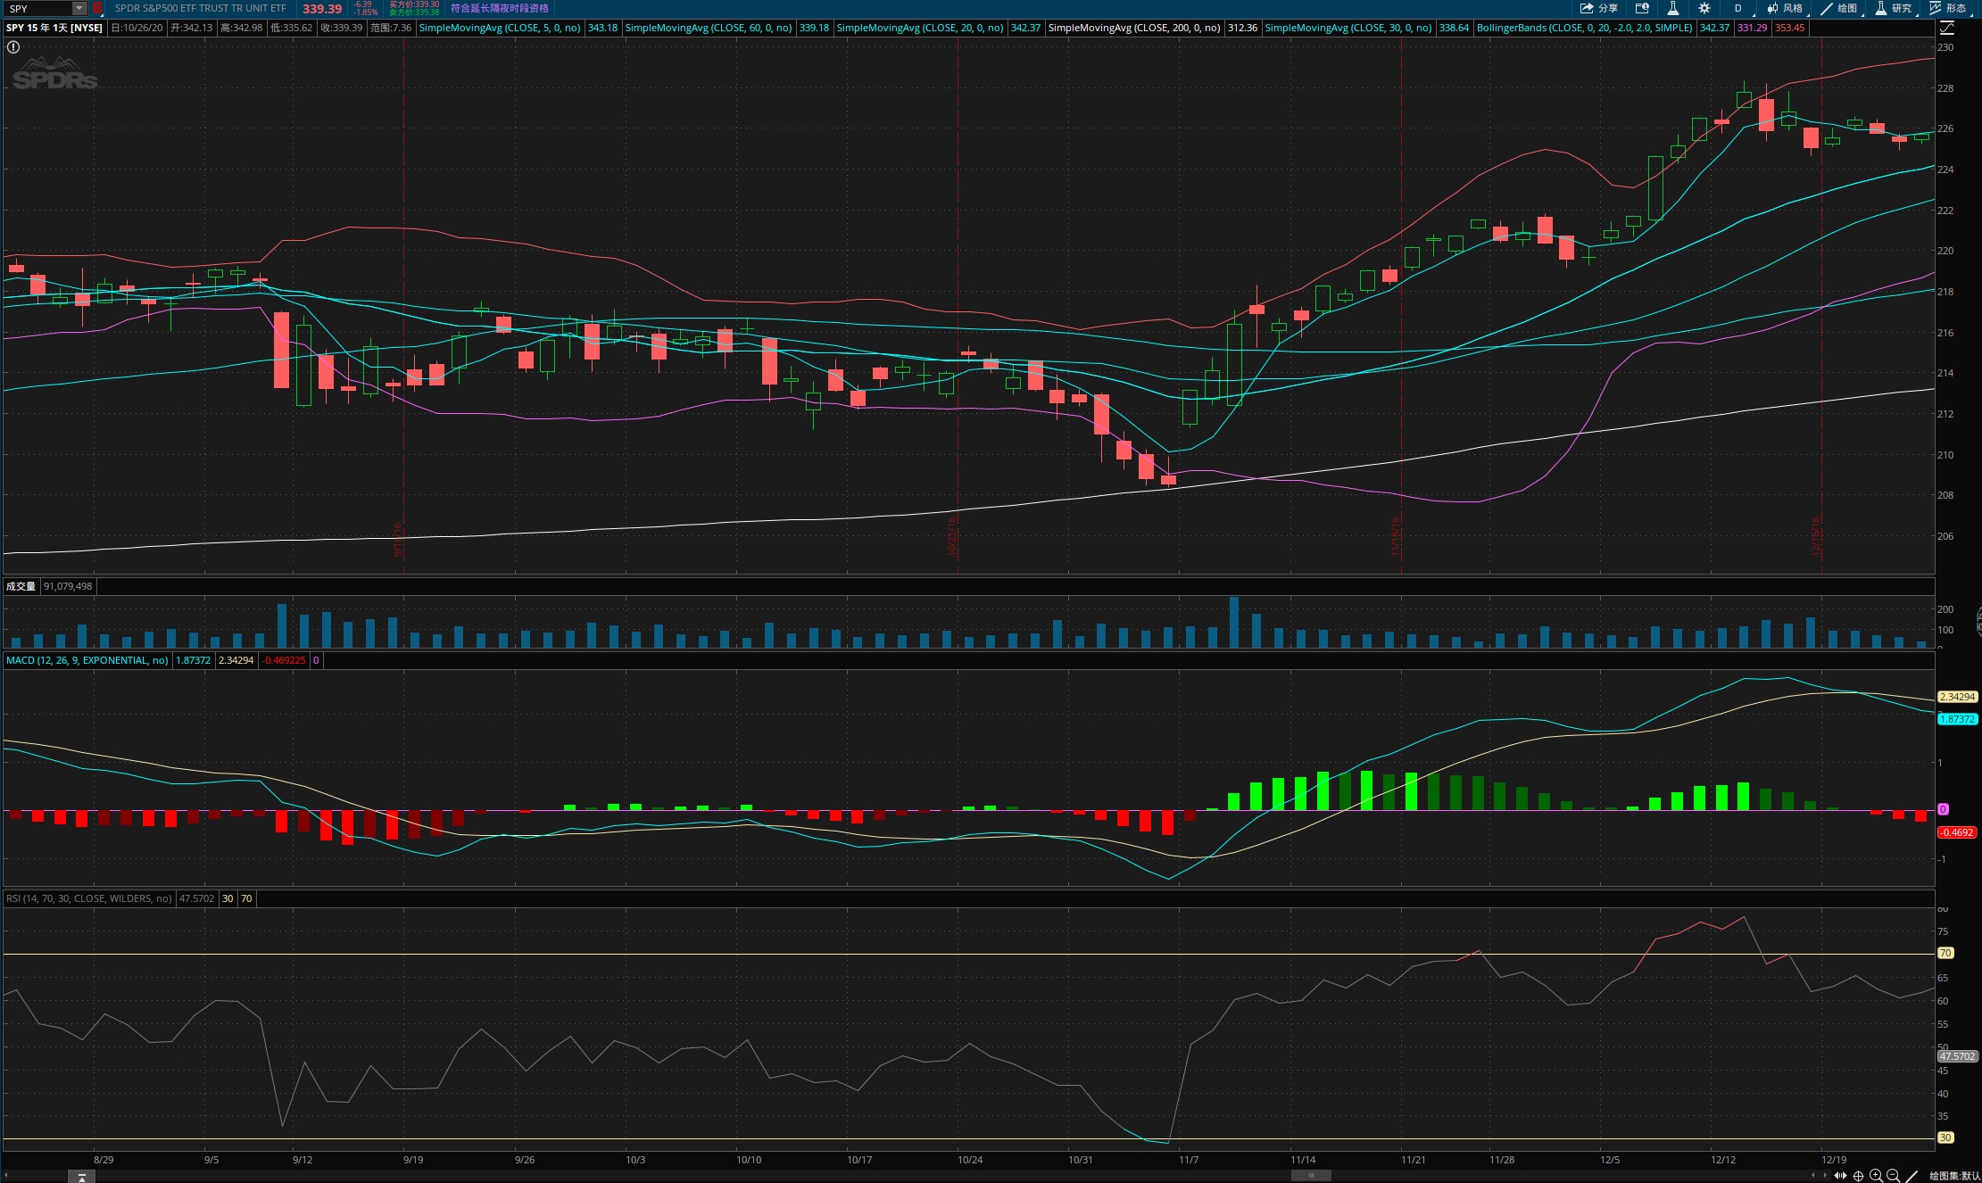The width and height of the screenshot is (1982, 1183).
Task: Click the SPY symbol input field
Action: 38,8
